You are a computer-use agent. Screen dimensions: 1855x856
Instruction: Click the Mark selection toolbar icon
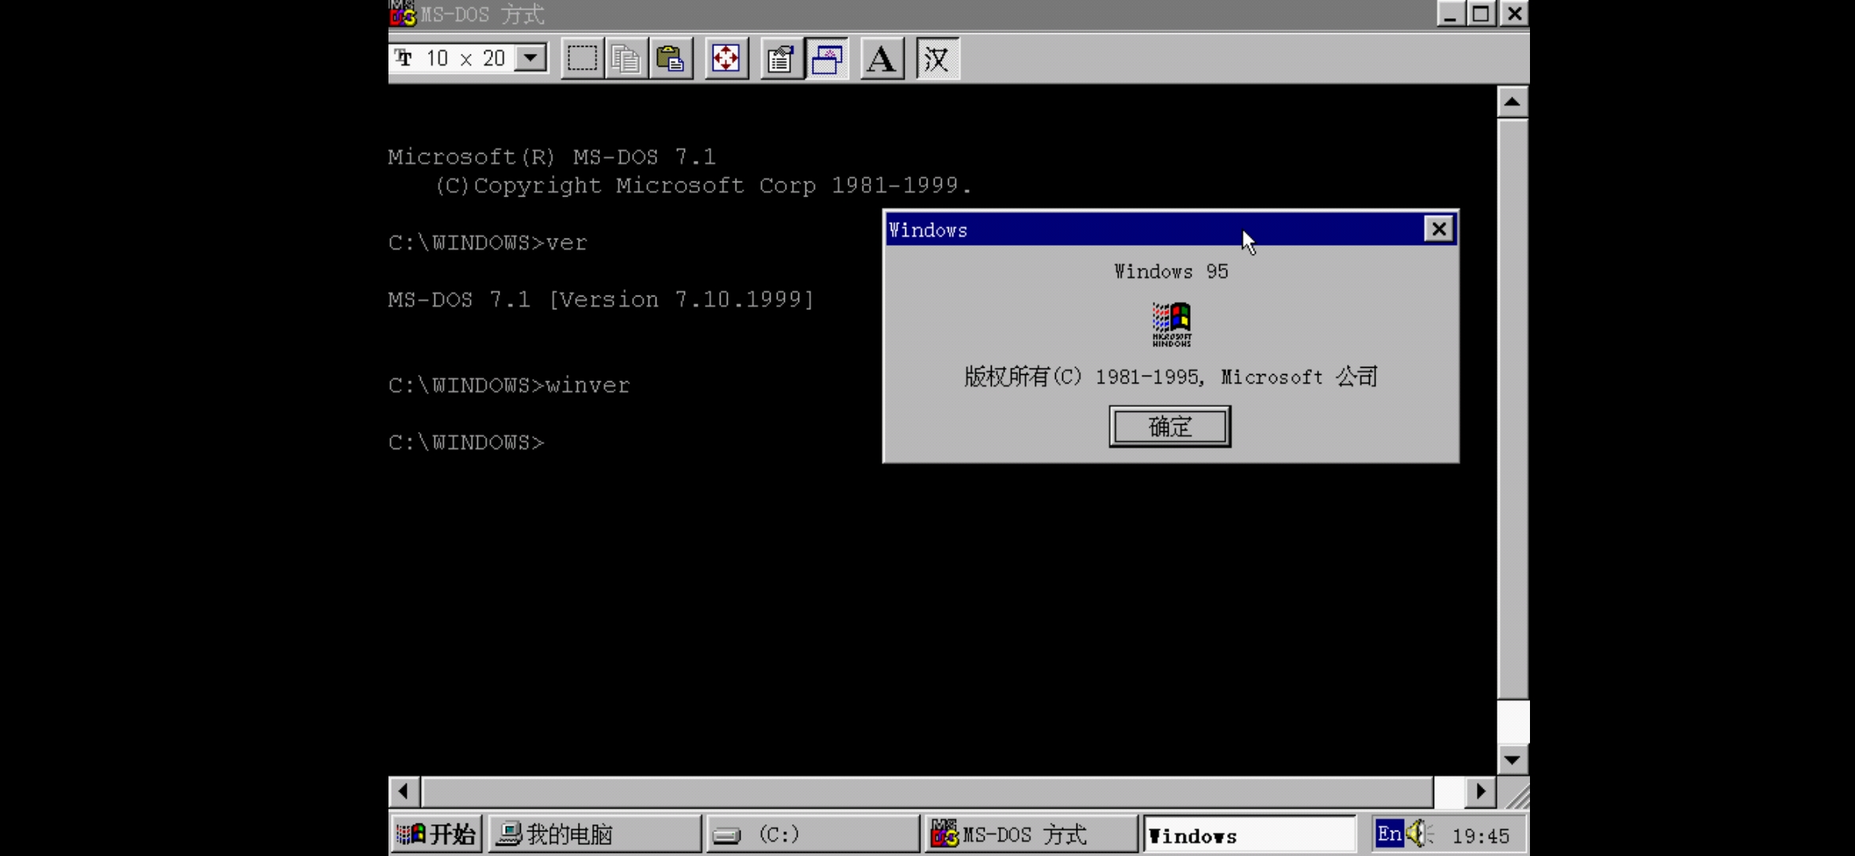coord(582,59)
